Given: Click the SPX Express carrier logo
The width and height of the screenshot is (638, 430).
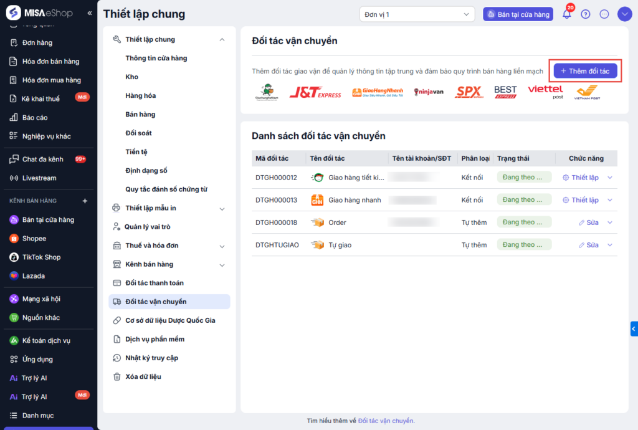Looking at the screenshot, I should click(x=469, y=92).
